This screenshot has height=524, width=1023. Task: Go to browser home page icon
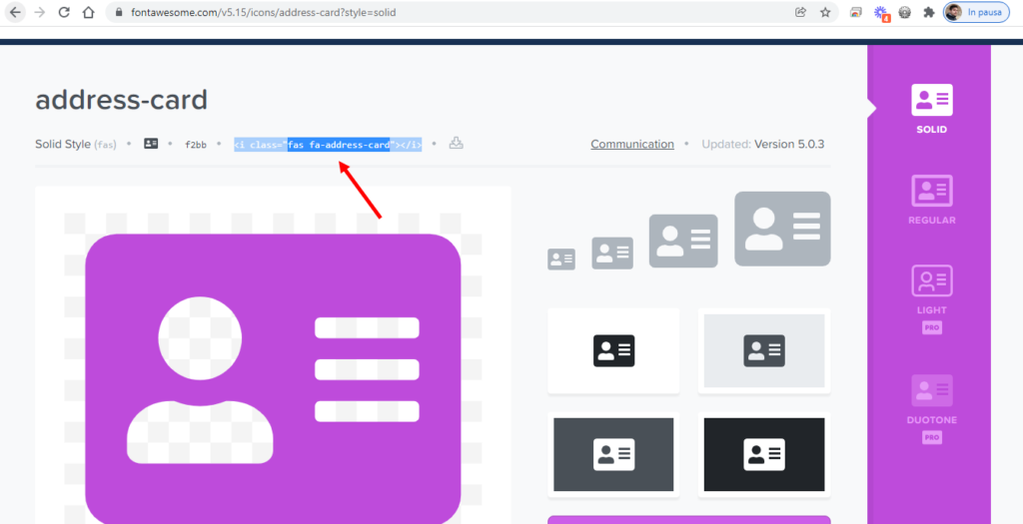point(89,13)
